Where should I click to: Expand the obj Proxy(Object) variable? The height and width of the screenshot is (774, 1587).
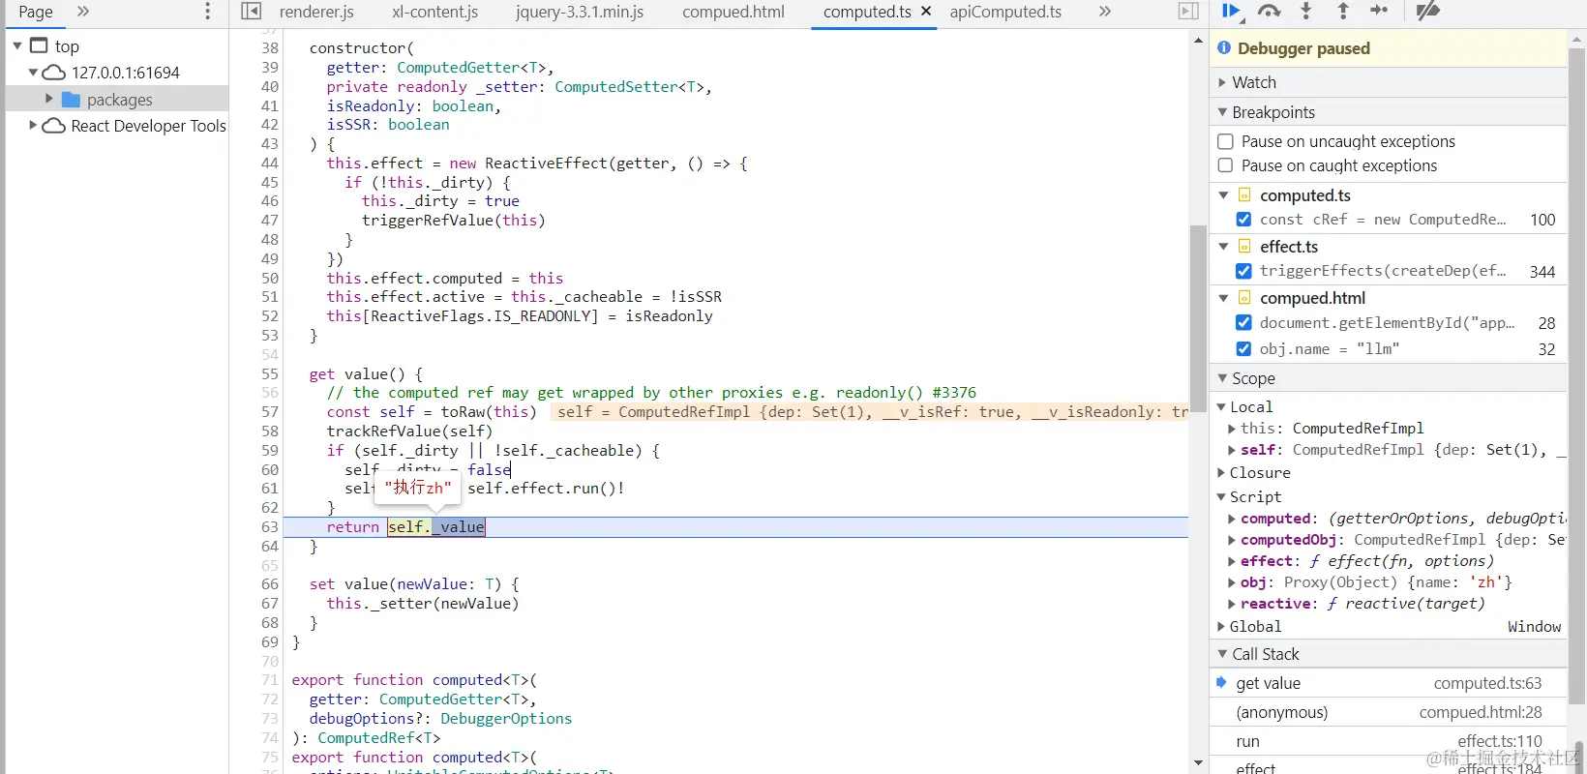pyautogui.click(x=1232, y=582)
